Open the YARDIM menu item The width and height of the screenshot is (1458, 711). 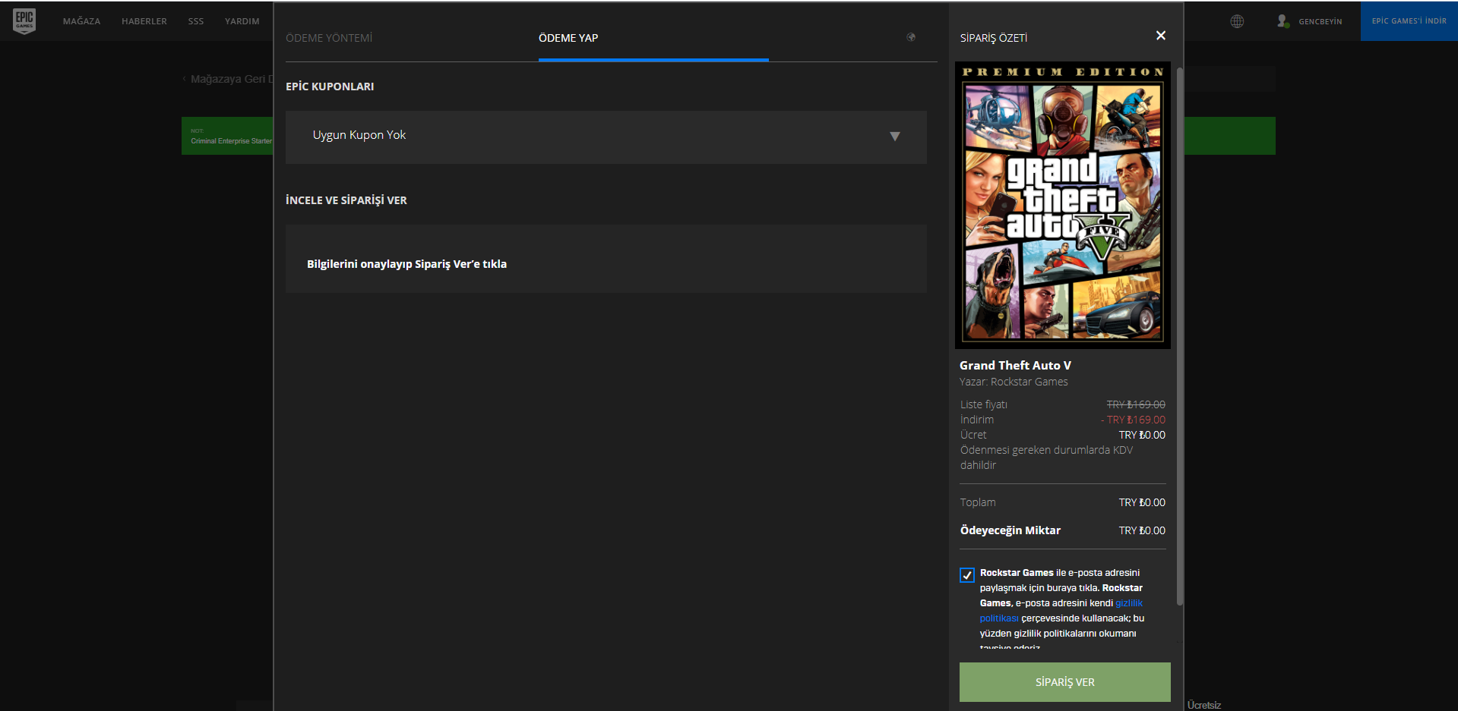[242, 21]
